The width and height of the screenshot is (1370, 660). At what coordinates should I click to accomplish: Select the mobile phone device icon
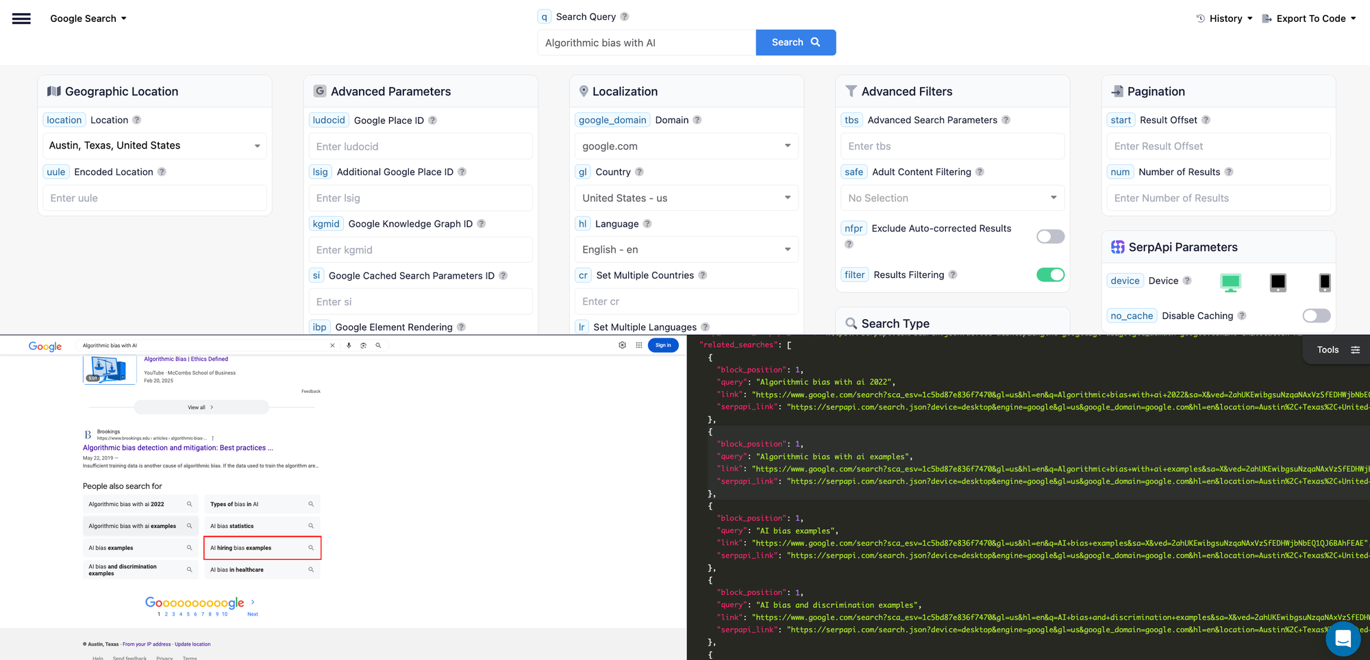pyautogui.click(x=1325, y=282)
